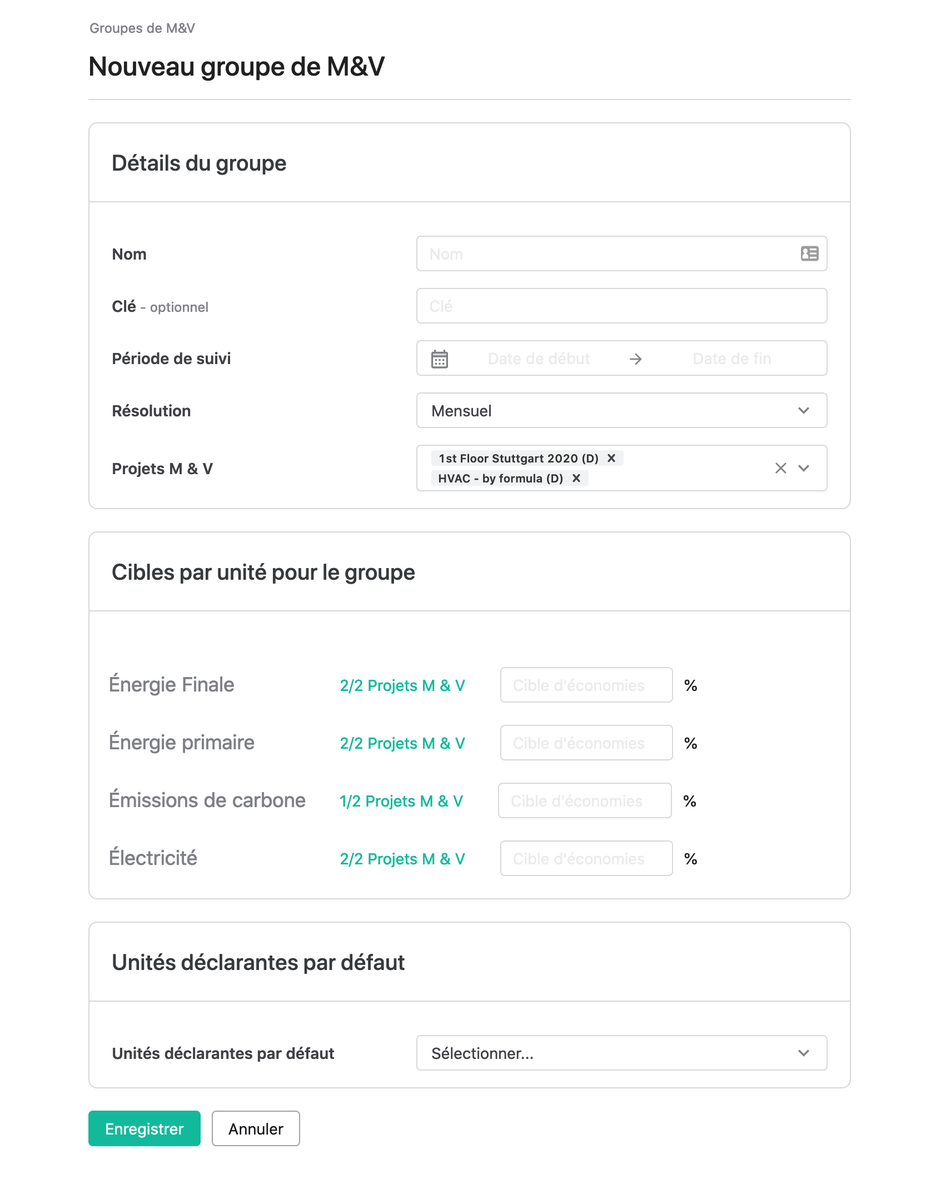
Task: Expand the Projets M & V dropdown chevron
Action: coord(804,468)
